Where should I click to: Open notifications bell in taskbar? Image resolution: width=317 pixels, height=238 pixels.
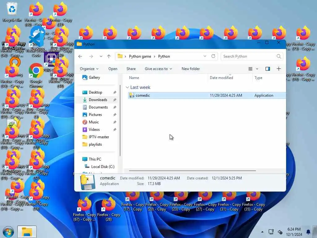308,232
